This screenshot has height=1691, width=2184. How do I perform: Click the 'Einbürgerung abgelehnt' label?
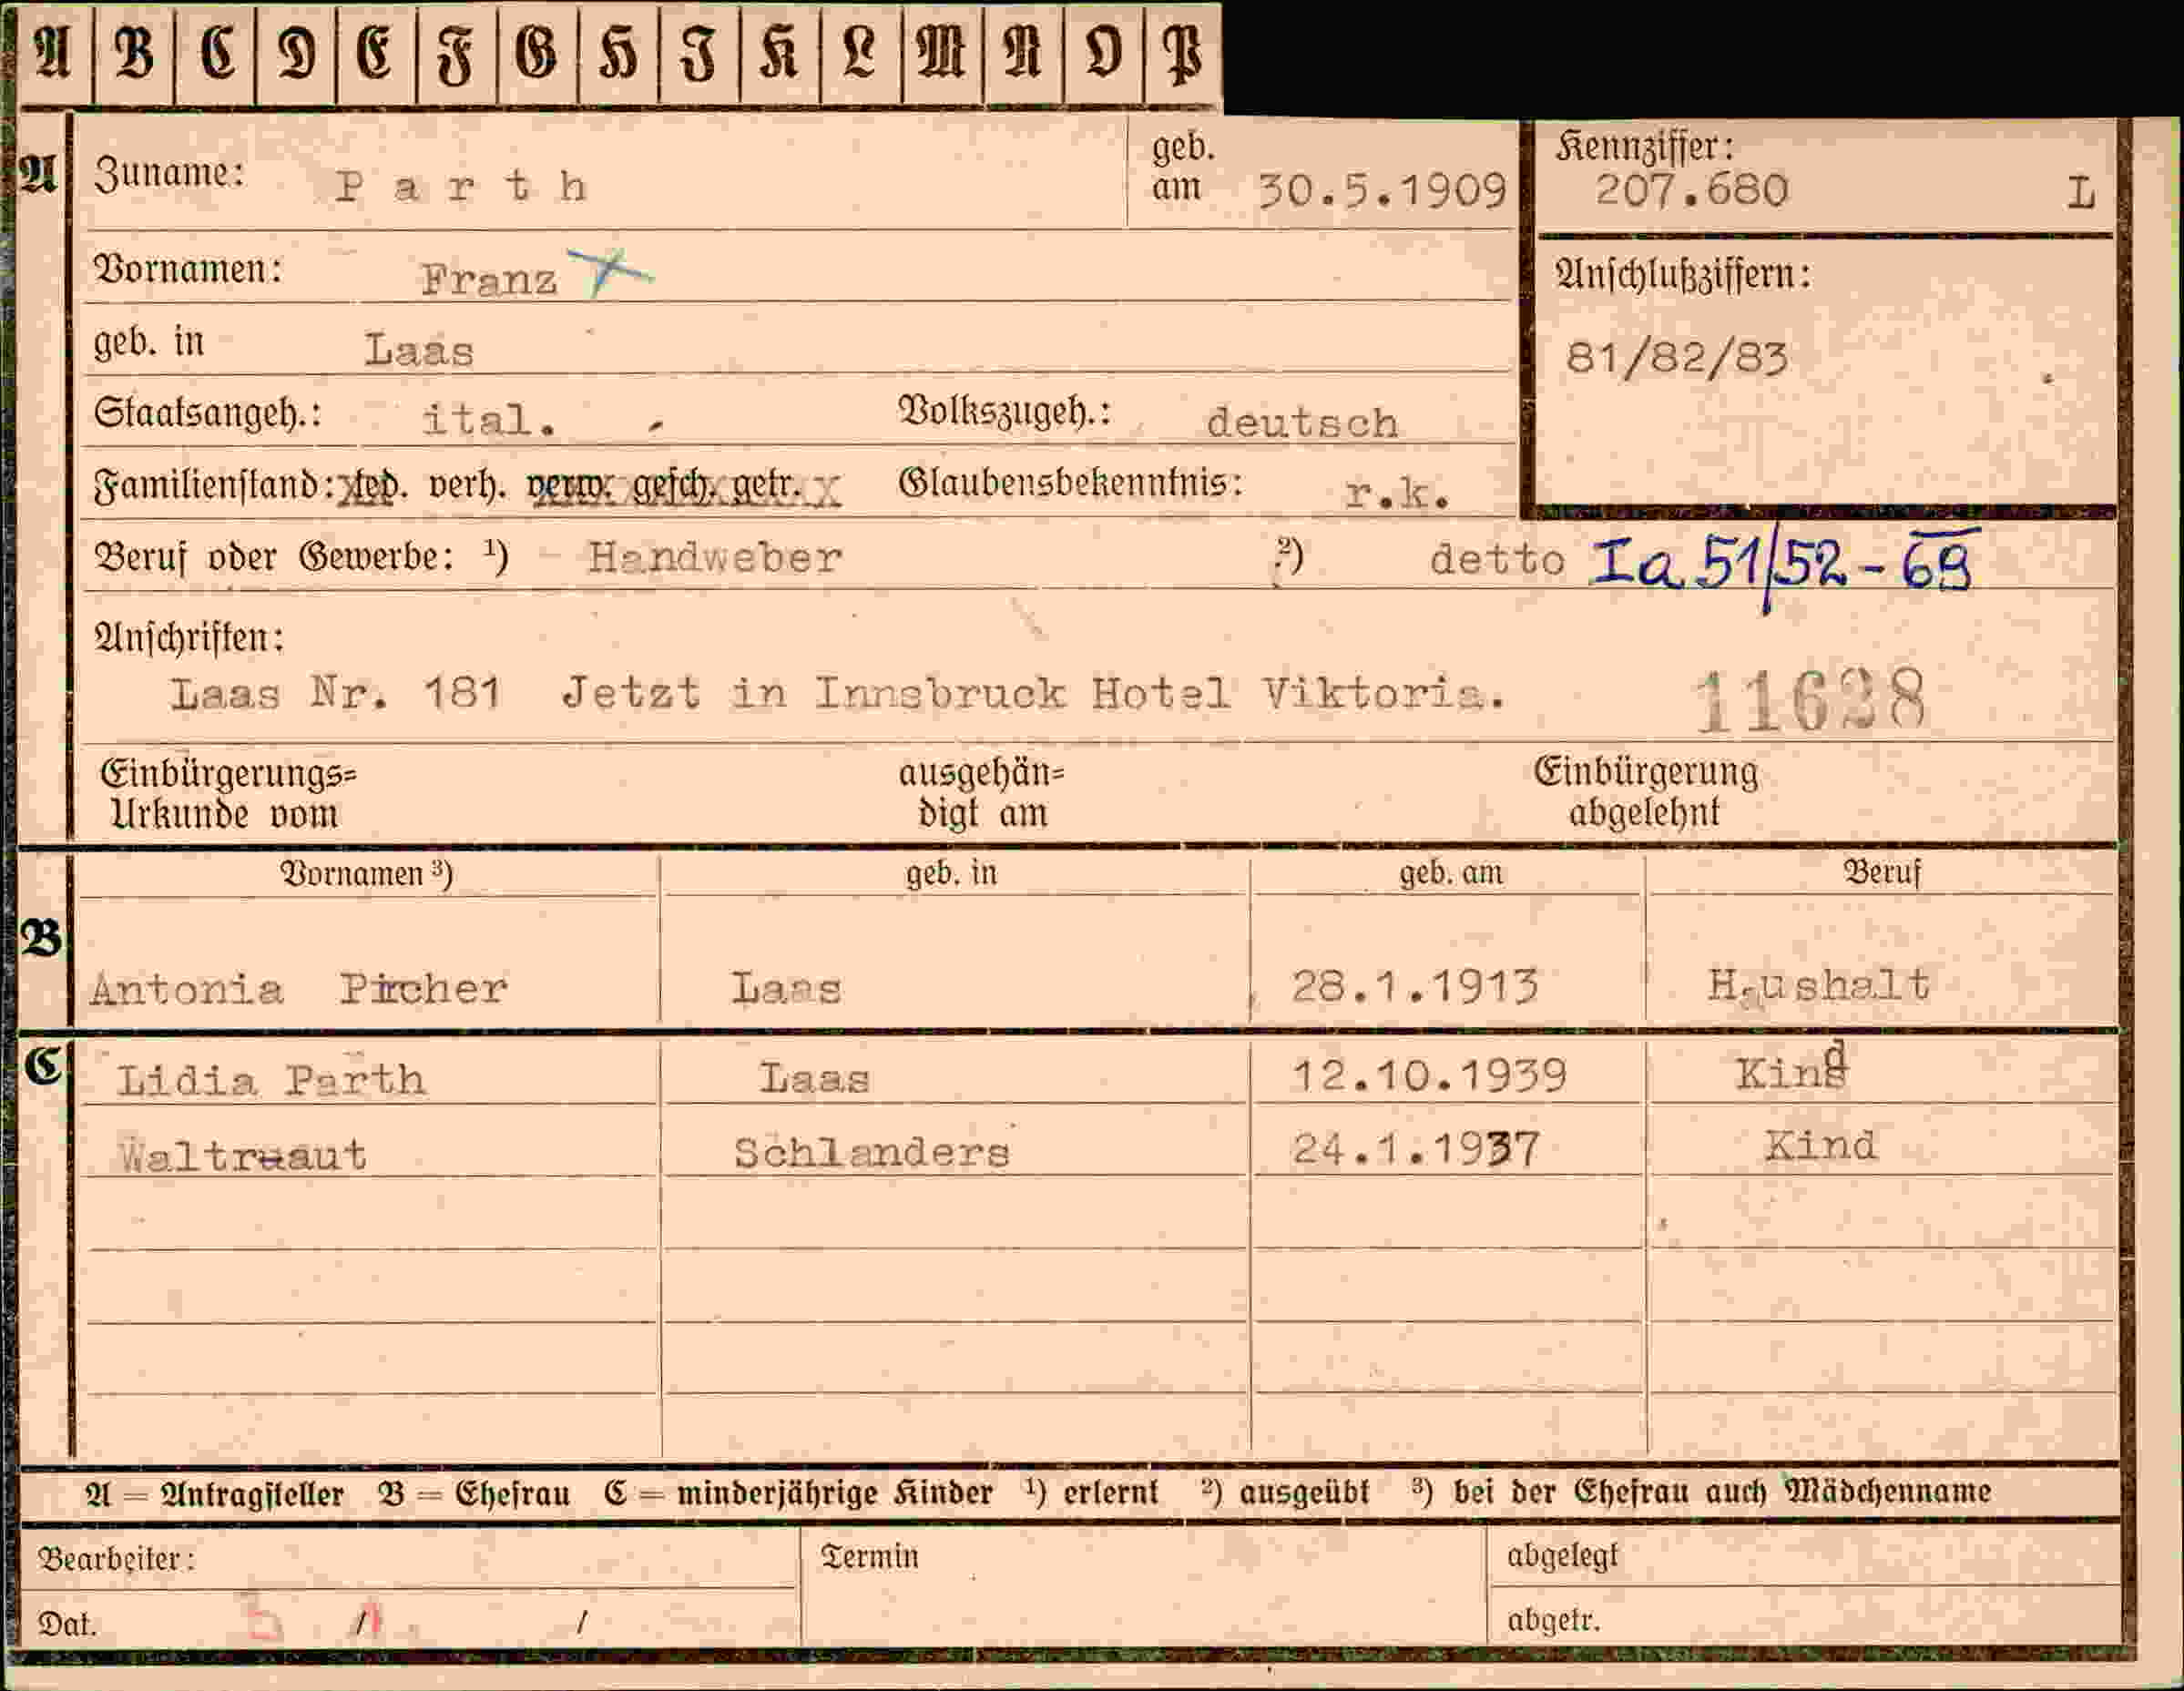click(1645, 791)
